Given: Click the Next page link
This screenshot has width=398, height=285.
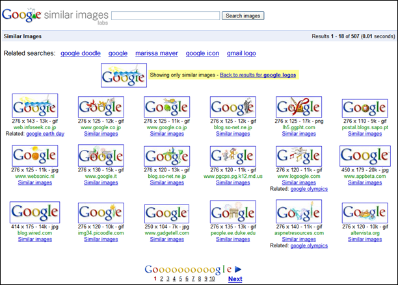Looking at the screenshot, I should [235, 279].
